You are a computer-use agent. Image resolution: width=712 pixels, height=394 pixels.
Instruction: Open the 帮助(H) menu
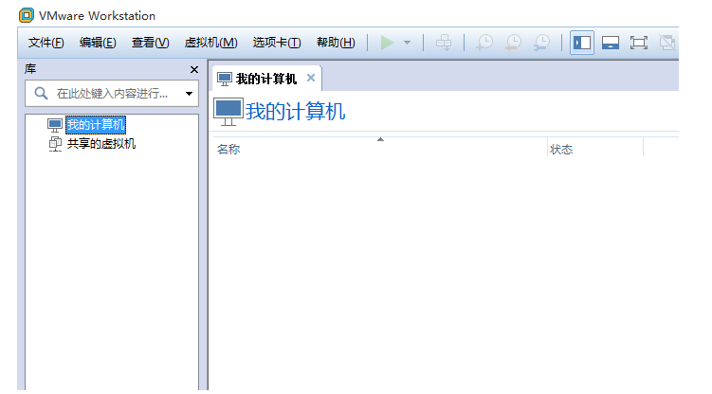(x=336, y=43)
